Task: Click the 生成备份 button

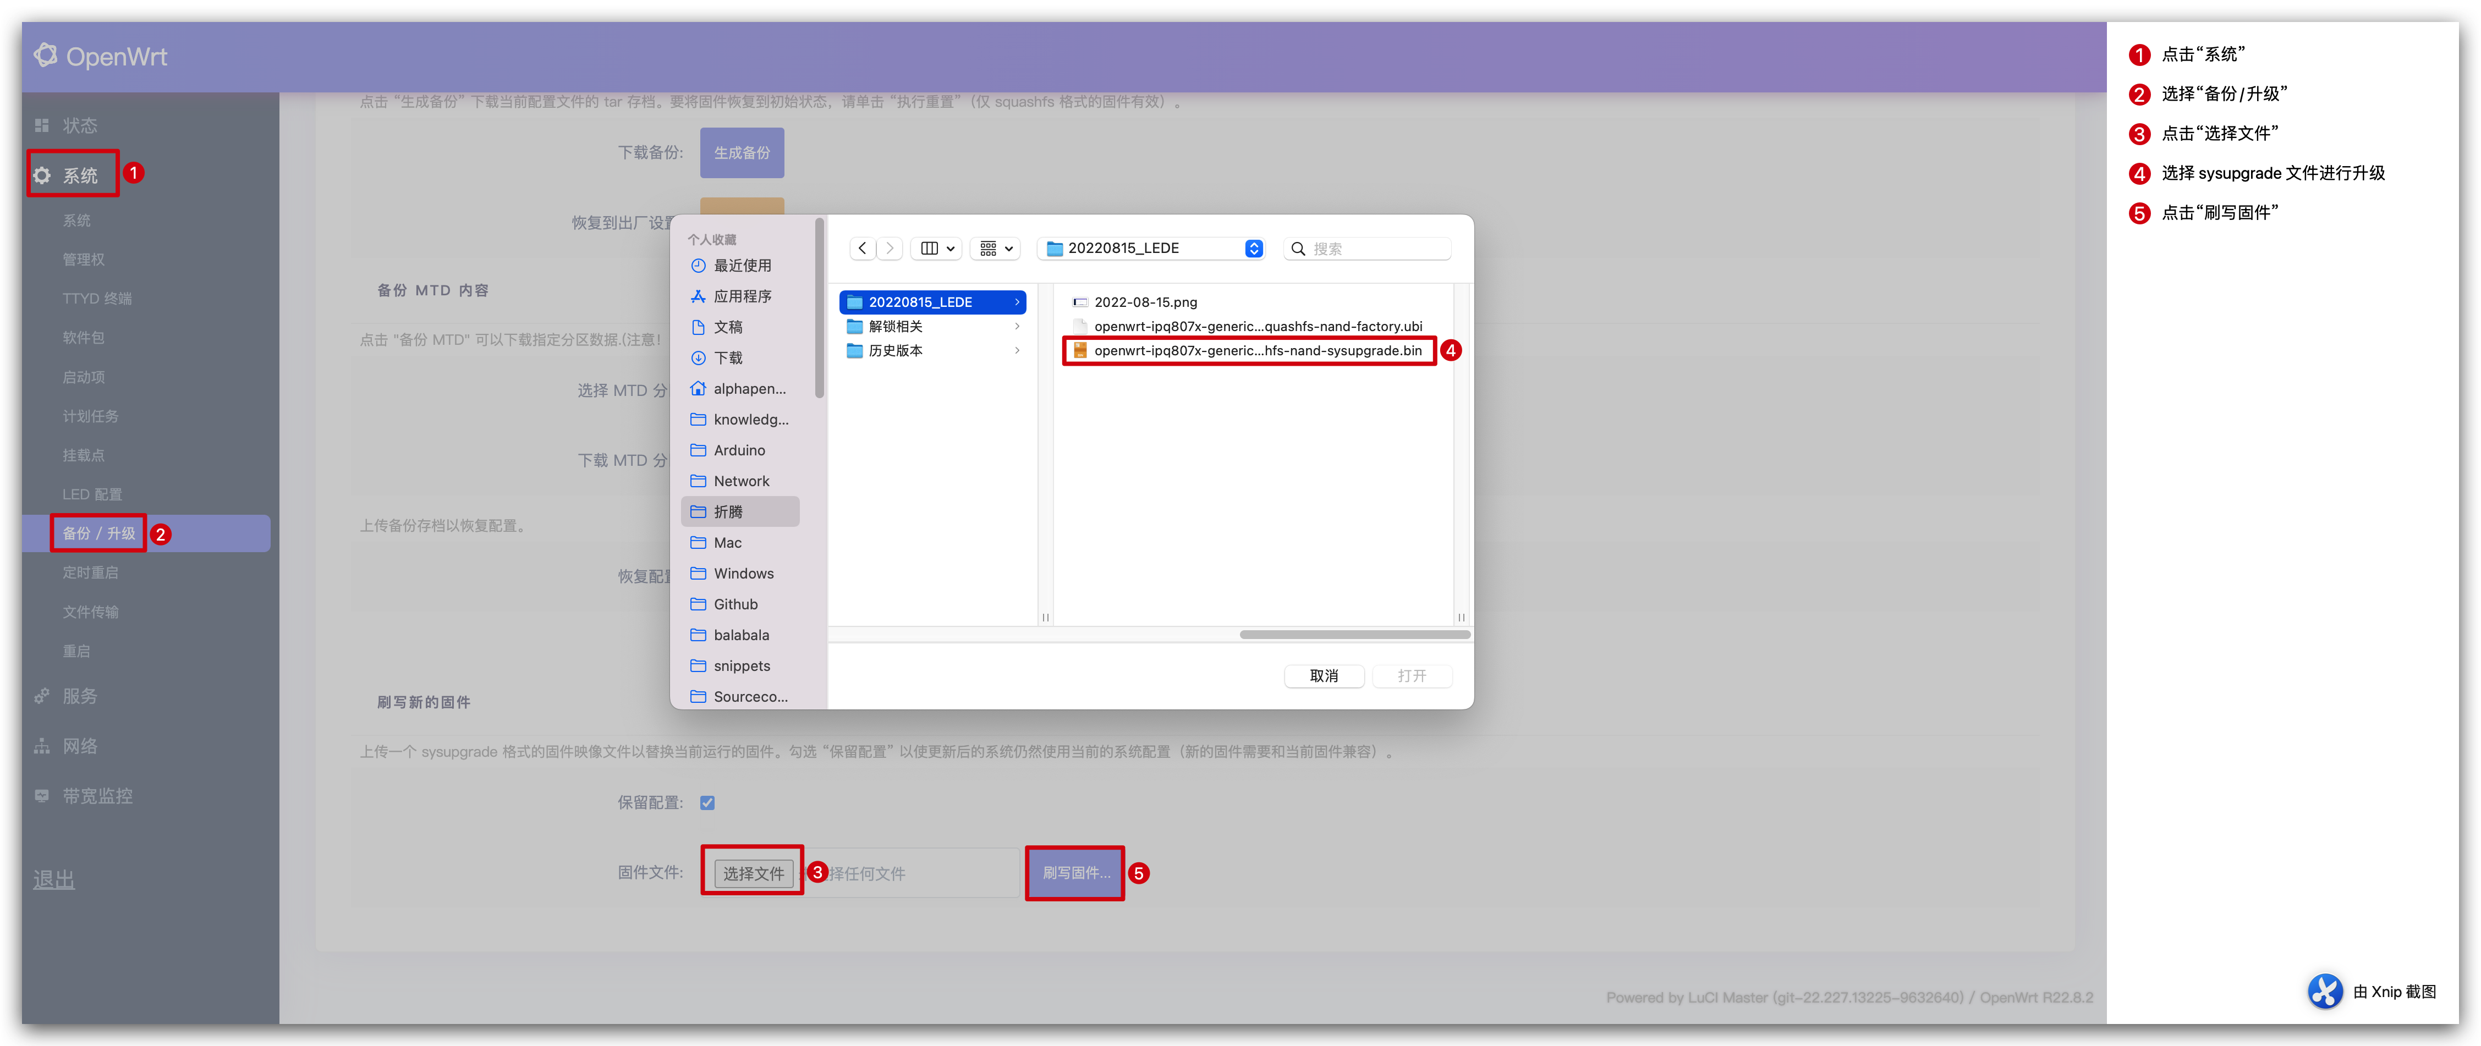Action: point(742,153)
